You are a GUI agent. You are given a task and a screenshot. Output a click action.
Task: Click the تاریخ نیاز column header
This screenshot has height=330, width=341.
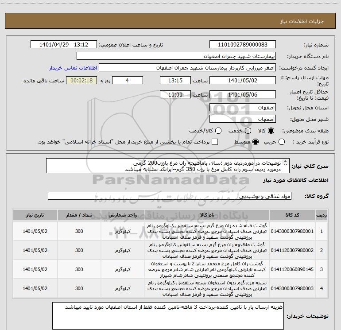35,215
